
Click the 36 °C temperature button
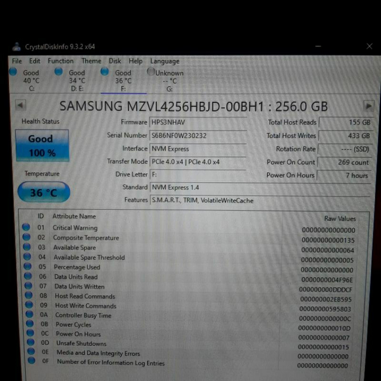(44, 192)
